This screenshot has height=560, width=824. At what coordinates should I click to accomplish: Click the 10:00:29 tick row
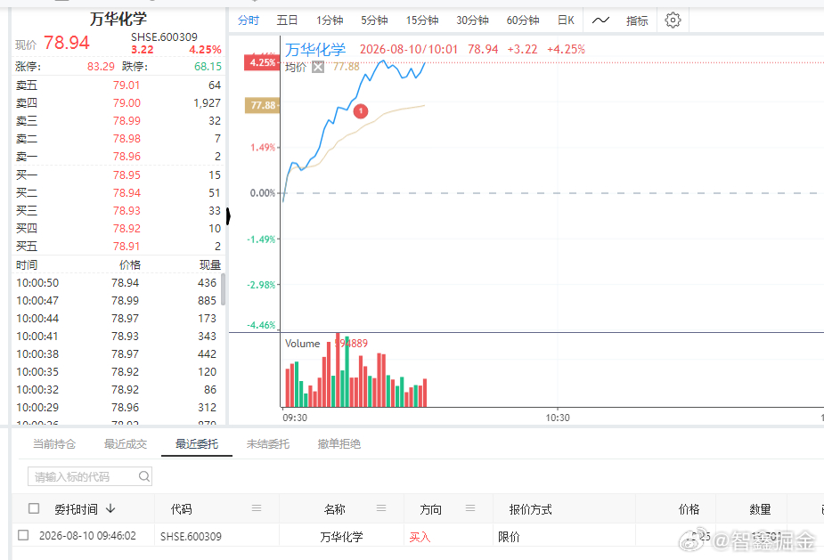point(116,408)
